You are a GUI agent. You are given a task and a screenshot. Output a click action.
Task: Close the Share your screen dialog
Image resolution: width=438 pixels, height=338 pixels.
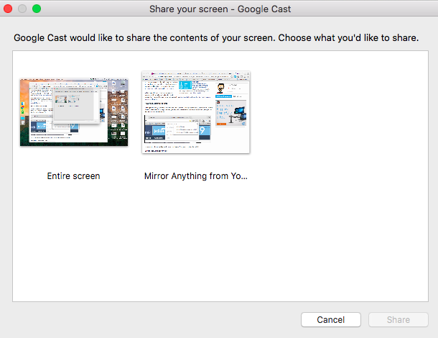[x=8, y=9]
